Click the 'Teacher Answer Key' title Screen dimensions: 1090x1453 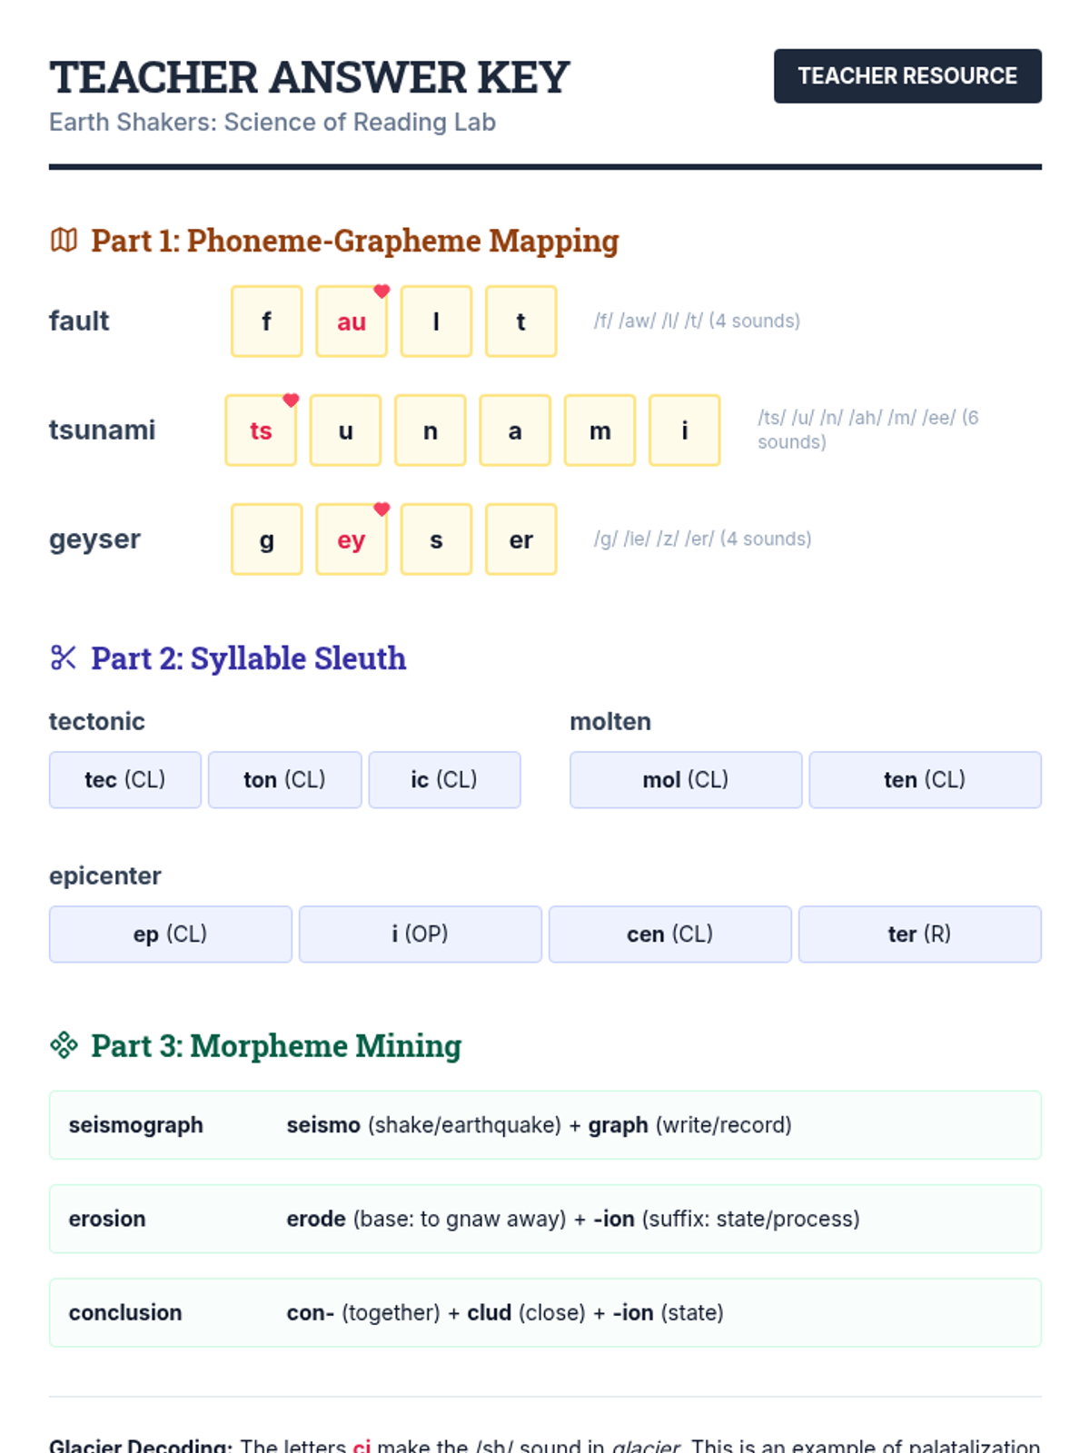click(x=309, y=78)
